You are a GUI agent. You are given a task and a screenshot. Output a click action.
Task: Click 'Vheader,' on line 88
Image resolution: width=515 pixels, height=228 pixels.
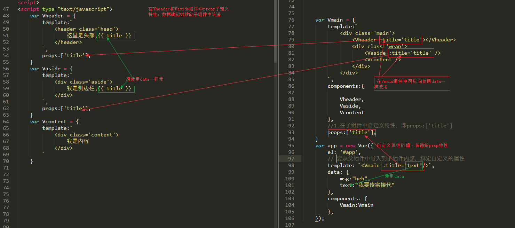coord(352,99)
